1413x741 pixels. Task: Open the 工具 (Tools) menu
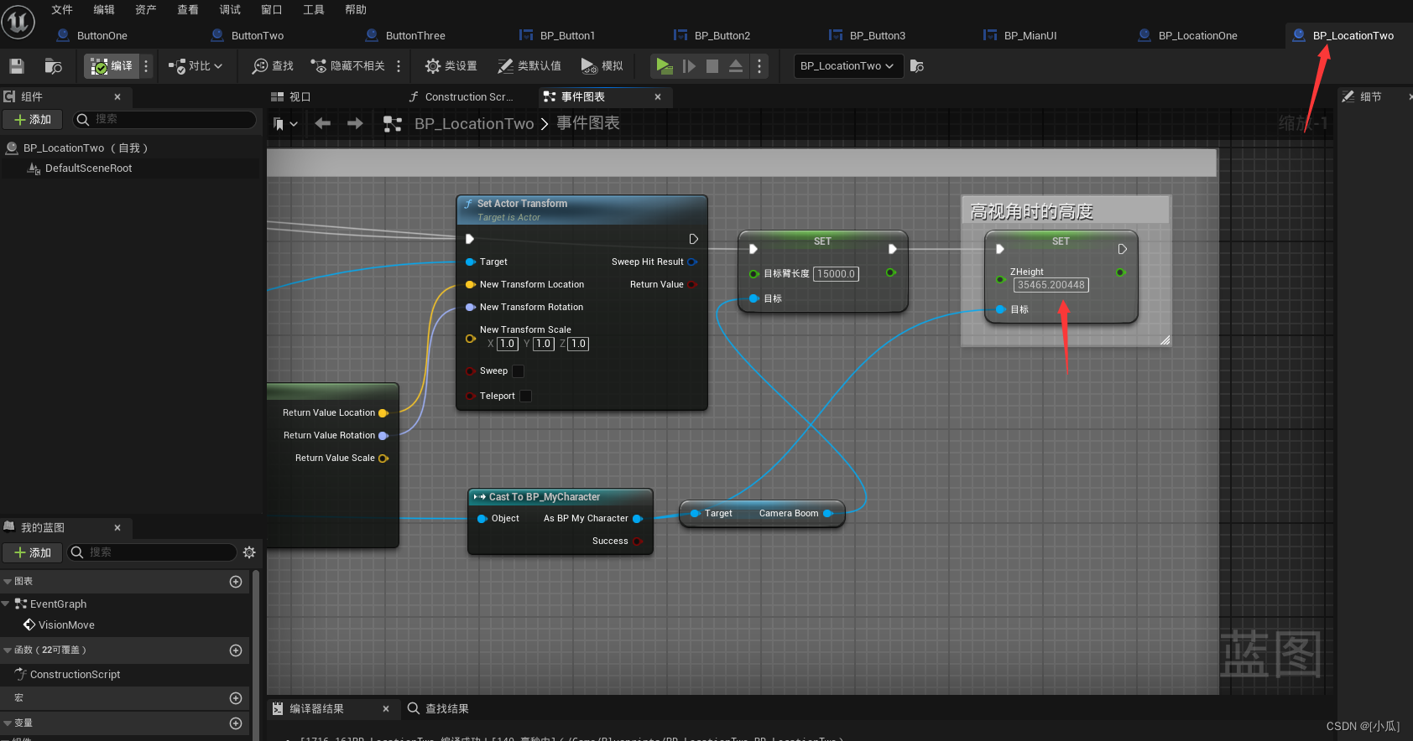pos(314,9)
